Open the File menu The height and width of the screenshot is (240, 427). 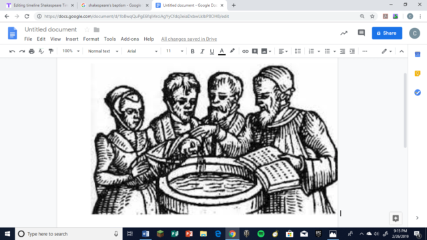(28, 39)
